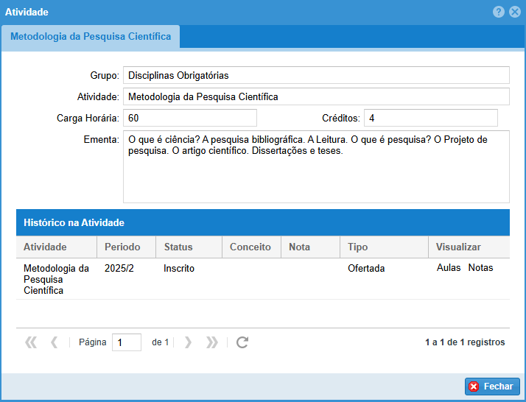Viewport: 526px width, 402px height.
Task: Click the Grupo text field
Action: (316, 75)
